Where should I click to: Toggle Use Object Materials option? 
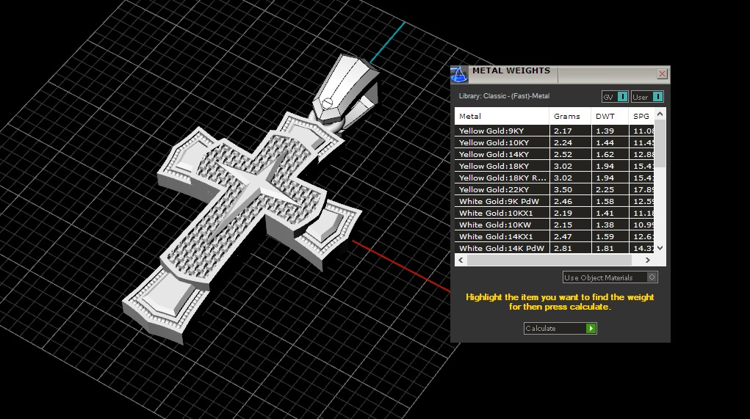tap(610, 277)
